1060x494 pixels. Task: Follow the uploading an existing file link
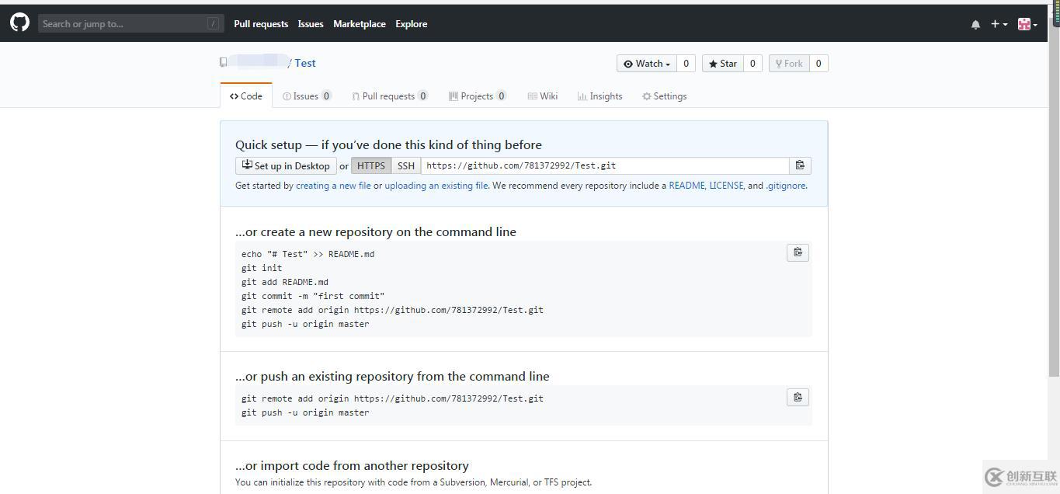(x=436, y=186)
